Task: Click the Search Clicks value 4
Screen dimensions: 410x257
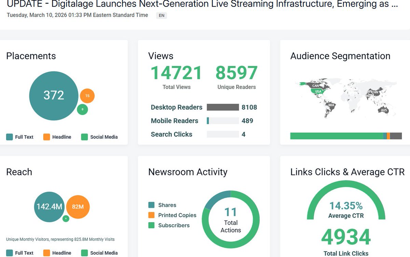Action: (x=244, y=134)
